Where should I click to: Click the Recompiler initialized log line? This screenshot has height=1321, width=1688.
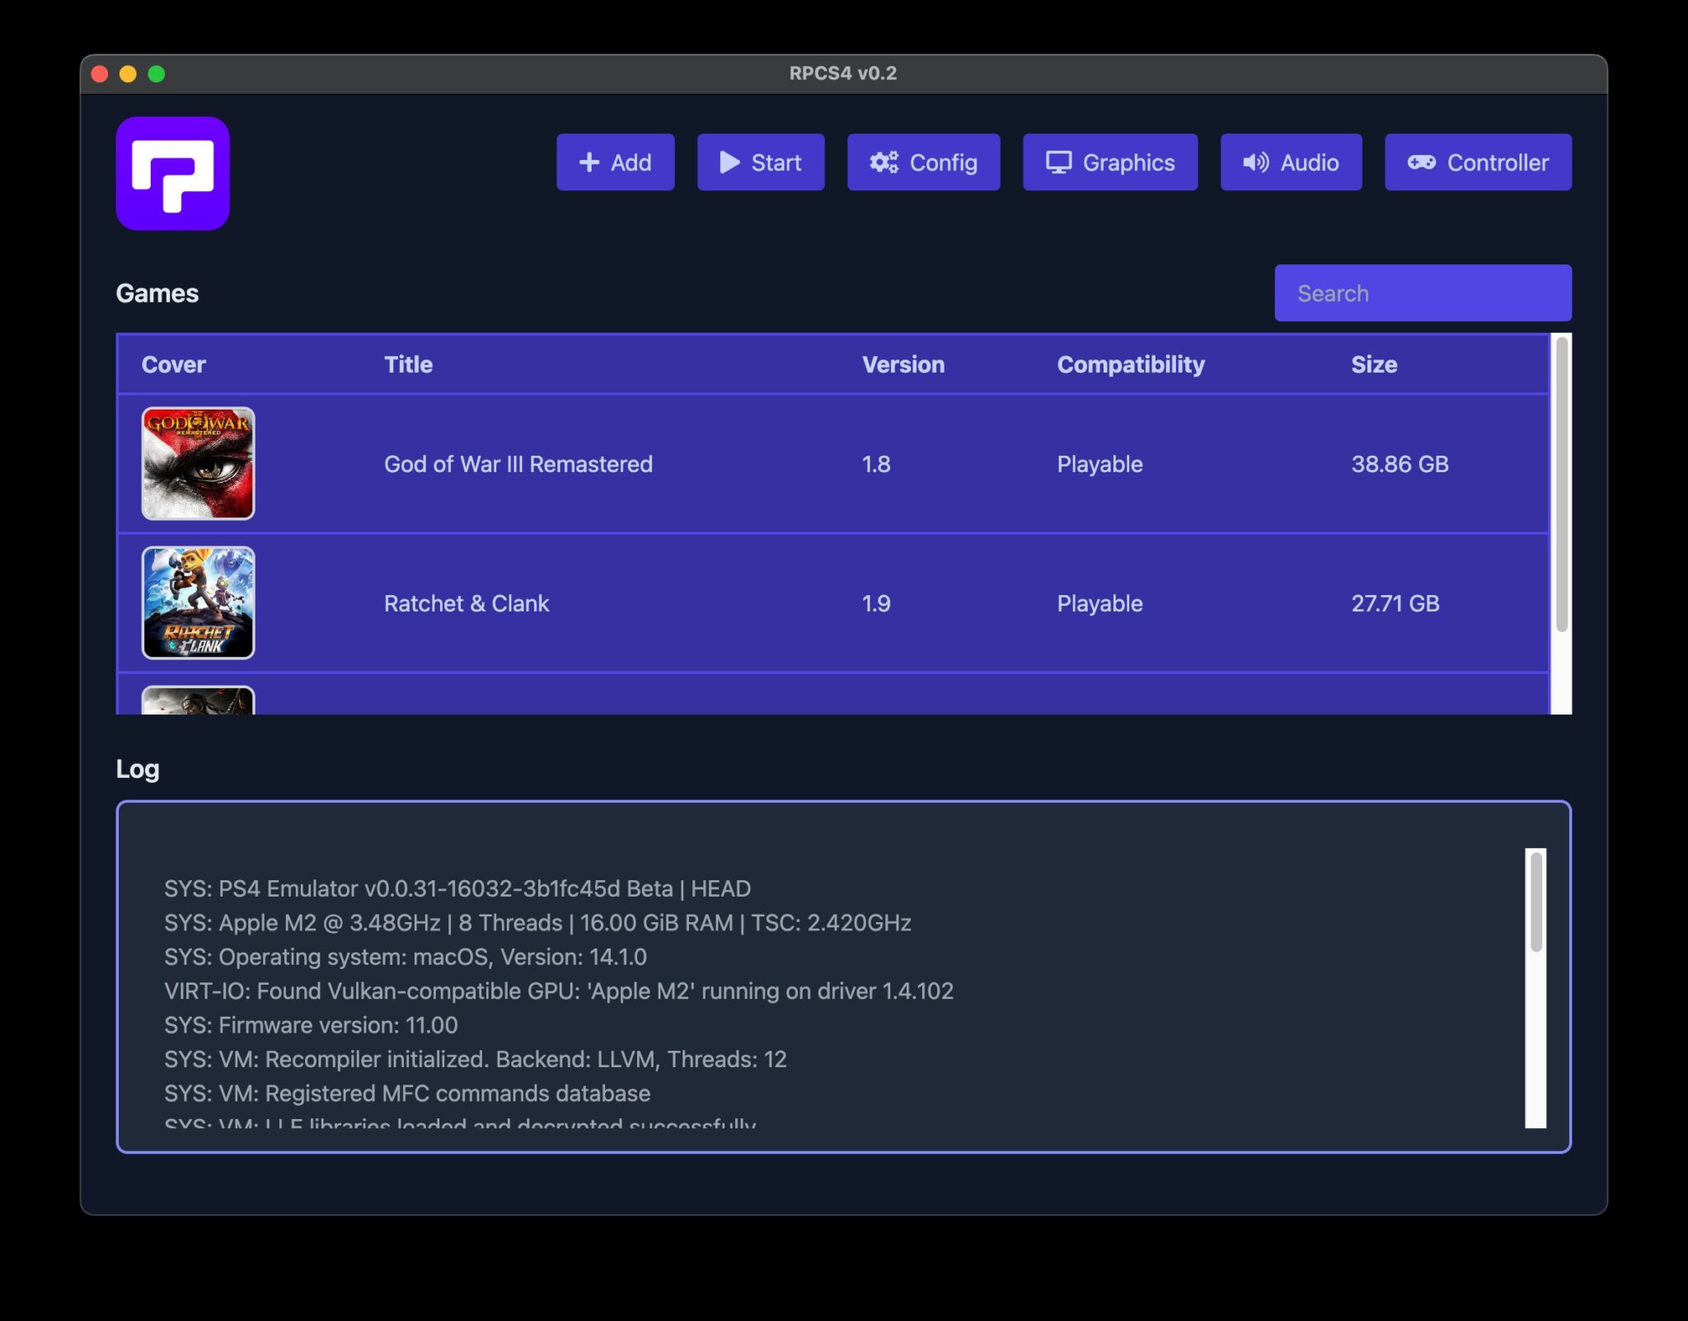[x=476, y=1059]
